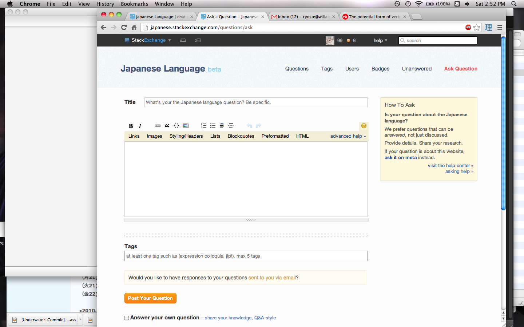The image size is (524, 327).
Task: Show the Images help tab
Action: (155, 136)
